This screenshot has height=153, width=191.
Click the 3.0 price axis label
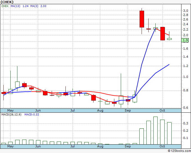(x=185, y=11)
